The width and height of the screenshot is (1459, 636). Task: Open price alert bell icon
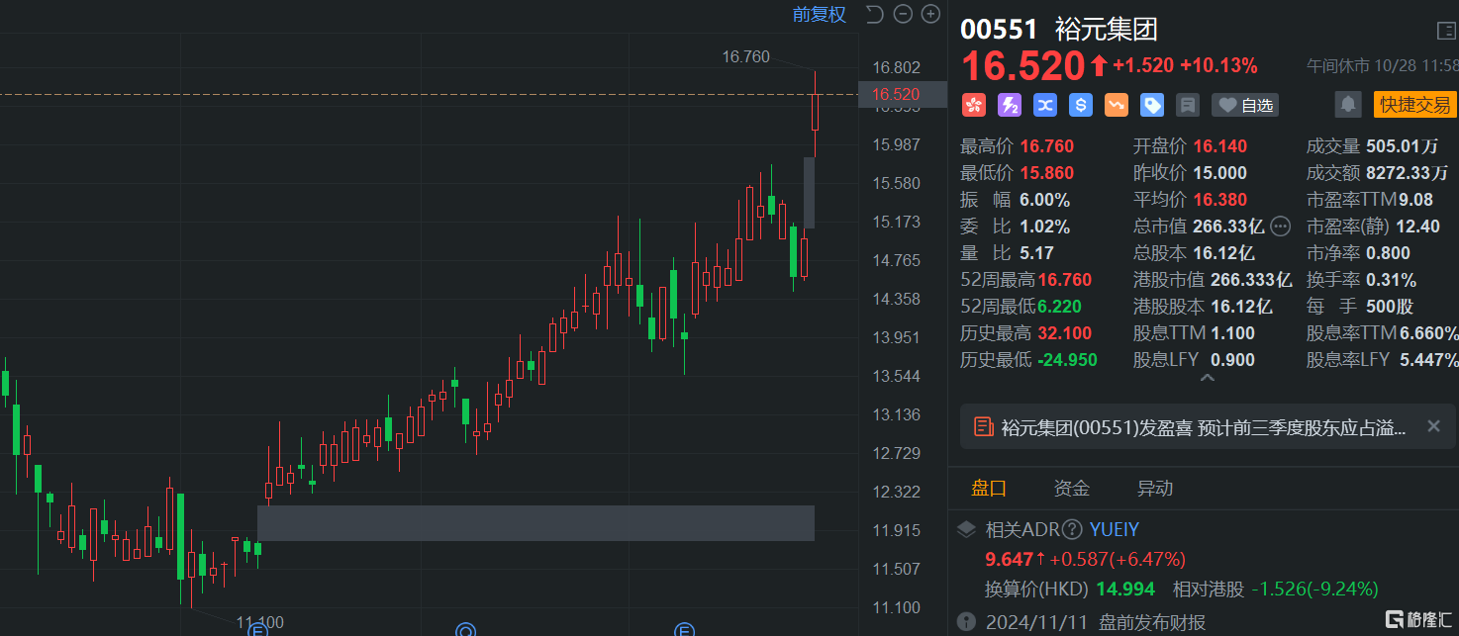pos(1347,104)
